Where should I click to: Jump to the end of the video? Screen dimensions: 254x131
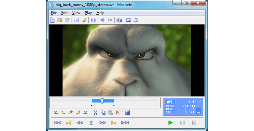[x=125, y=122]
